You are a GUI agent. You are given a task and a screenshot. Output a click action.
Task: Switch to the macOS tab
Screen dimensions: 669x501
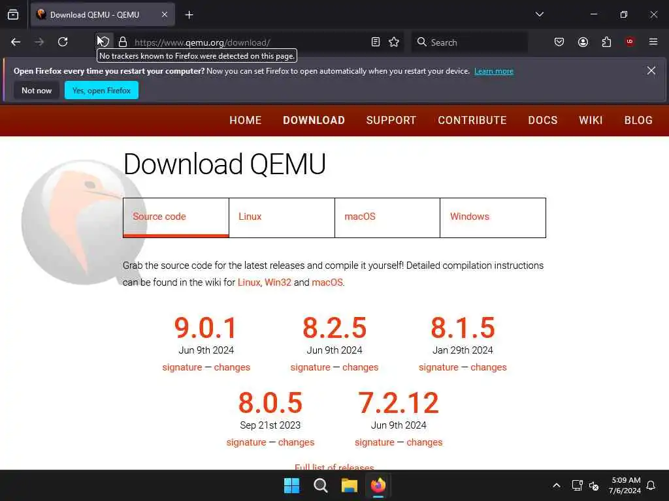tap(387, 218)
